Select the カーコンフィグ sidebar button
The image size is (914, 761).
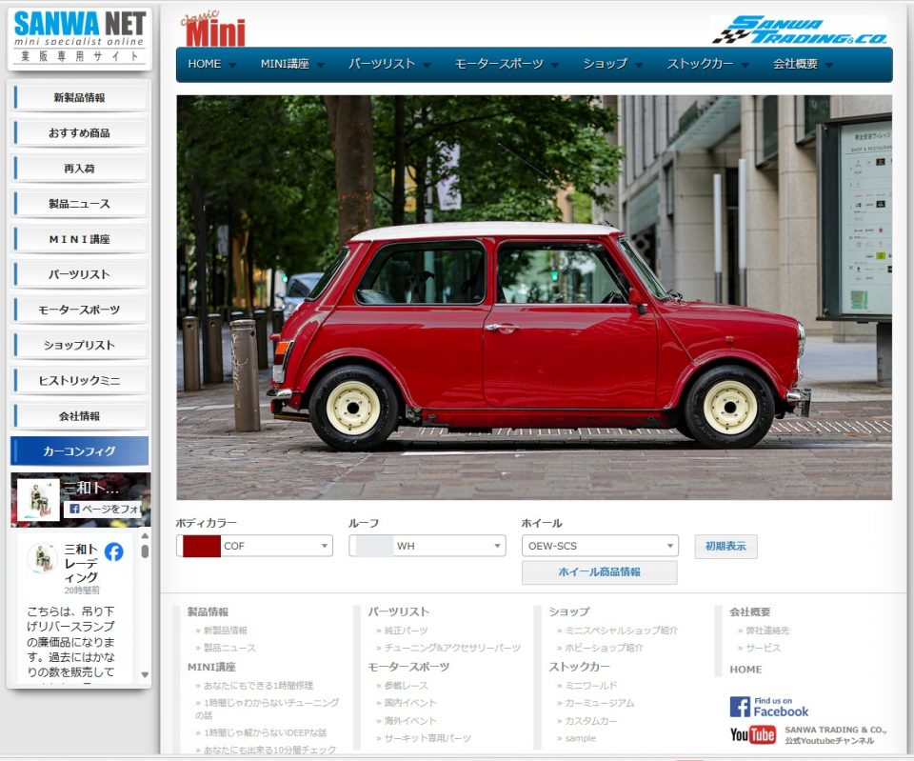click(x=79, y=451)
